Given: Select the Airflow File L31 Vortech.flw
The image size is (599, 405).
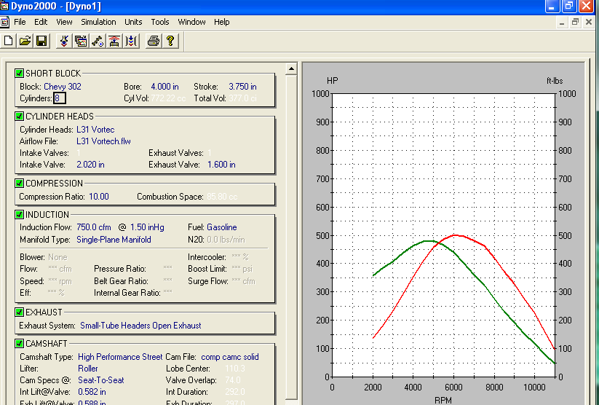Looking at the screenshot, I should [103, 141].
